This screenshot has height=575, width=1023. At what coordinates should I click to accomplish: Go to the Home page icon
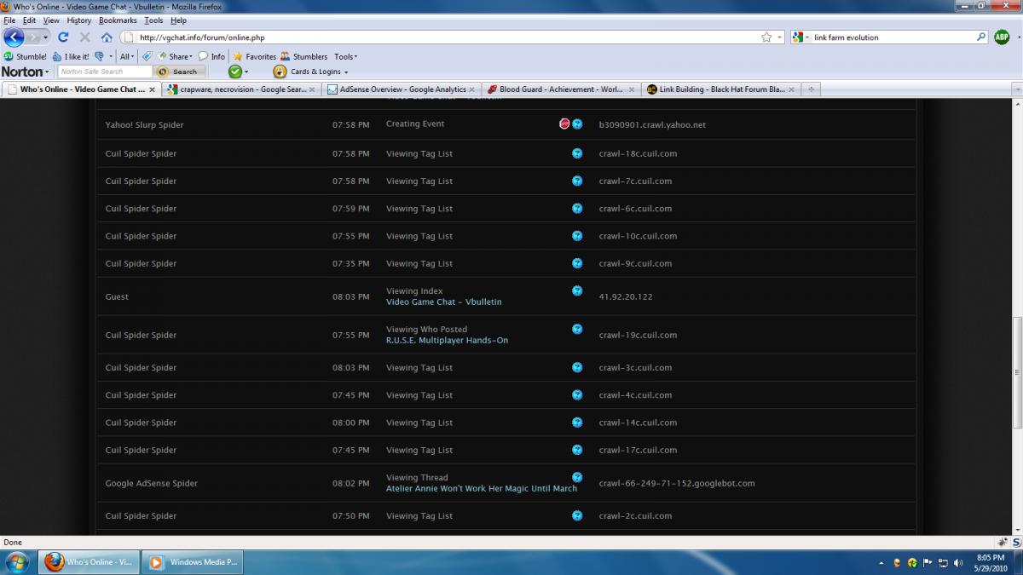pyautogui.click(x=107, y=37)
